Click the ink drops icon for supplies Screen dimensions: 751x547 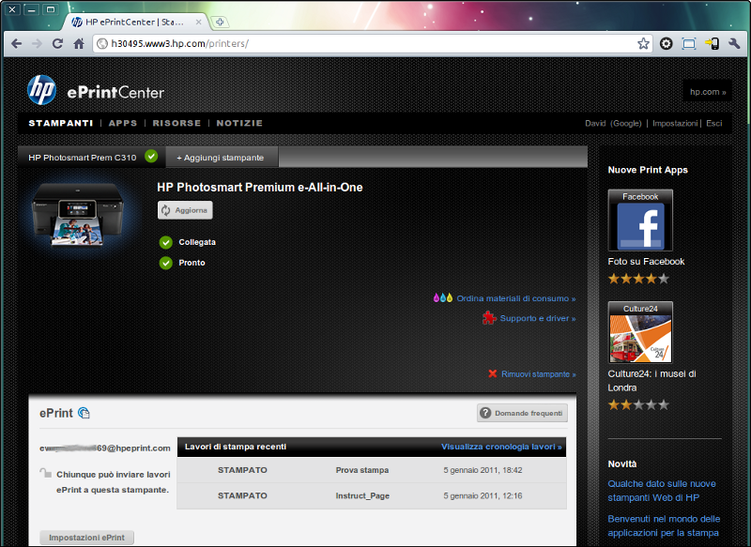(442, 297)
